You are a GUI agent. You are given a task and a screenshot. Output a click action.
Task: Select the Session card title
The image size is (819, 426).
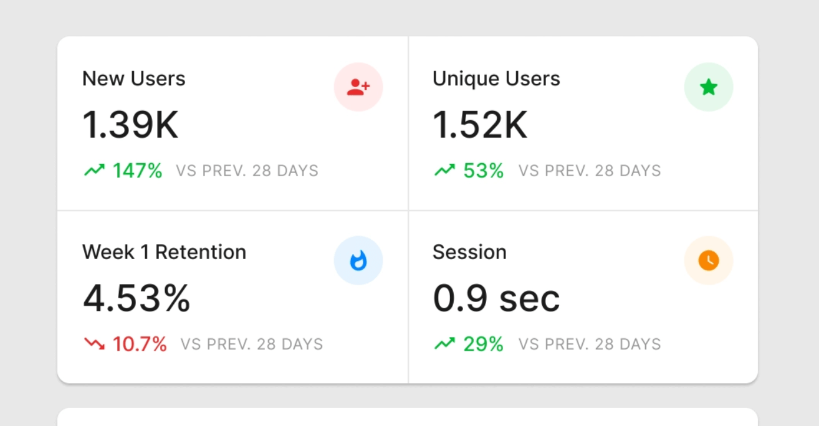click(x=469, y=252)
